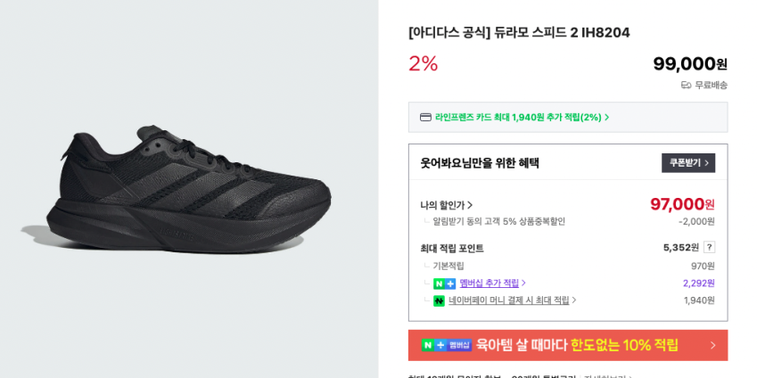Open the 육아템 10% 적립 banner
757x378 pixels.
(x=576, y=345)
